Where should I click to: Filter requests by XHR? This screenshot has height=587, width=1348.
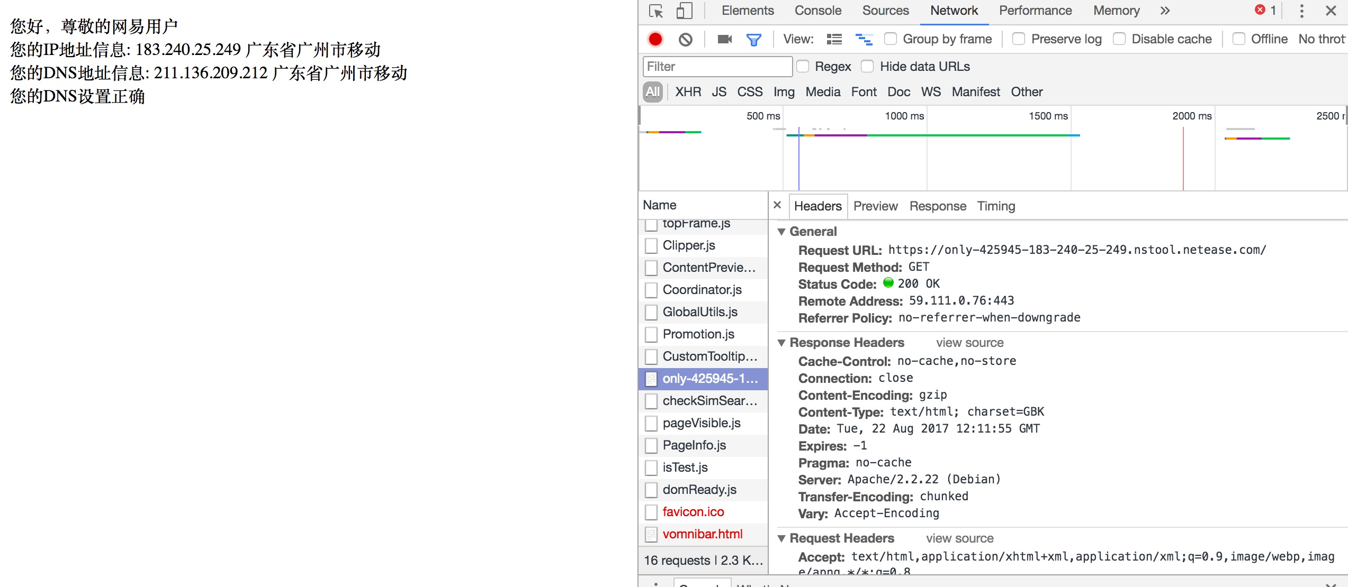(688, 92)
